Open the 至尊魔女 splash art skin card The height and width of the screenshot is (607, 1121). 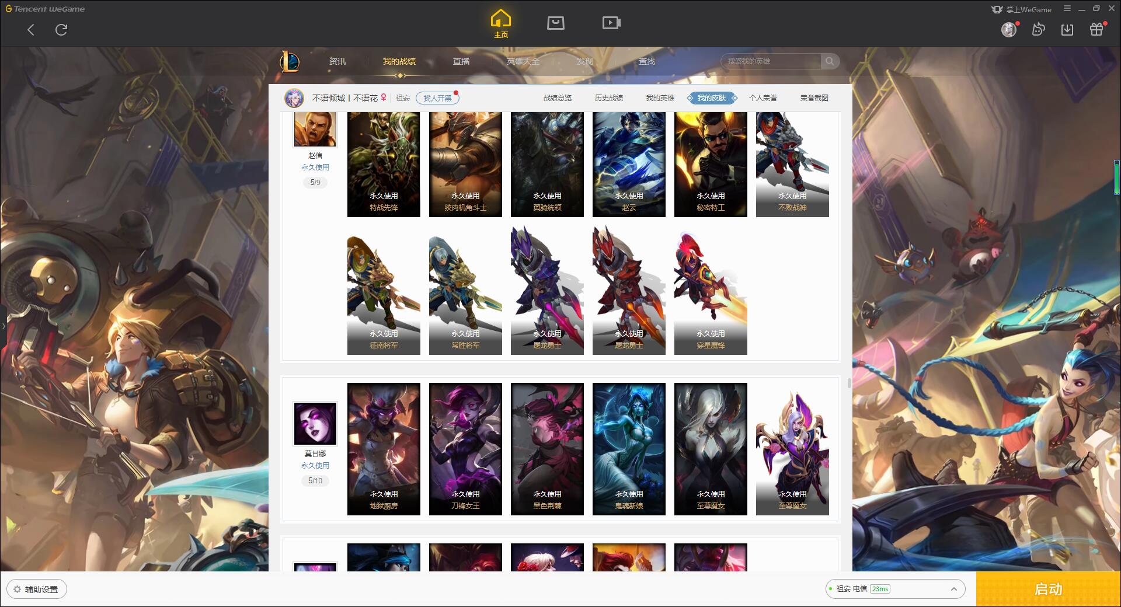[x=711, y=449]
